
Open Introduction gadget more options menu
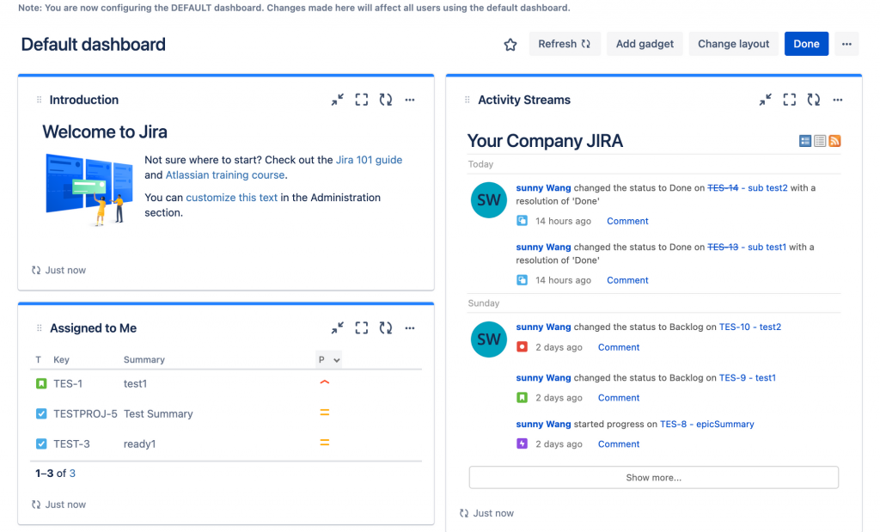(410, 100)
